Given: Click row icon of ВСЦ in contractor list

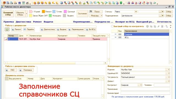Looking at the screenshot, I should click(x=116, y=37).
